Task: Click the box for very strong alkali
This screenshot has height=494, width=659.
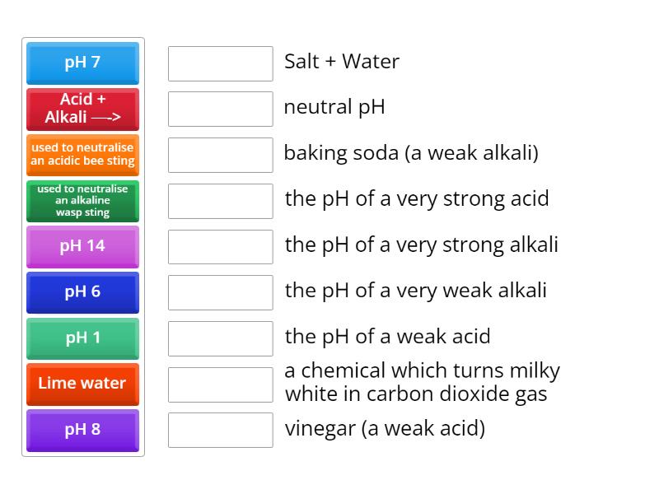Action: 219,245
